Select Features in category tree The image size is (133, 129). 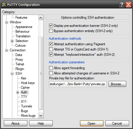(21, 18)
